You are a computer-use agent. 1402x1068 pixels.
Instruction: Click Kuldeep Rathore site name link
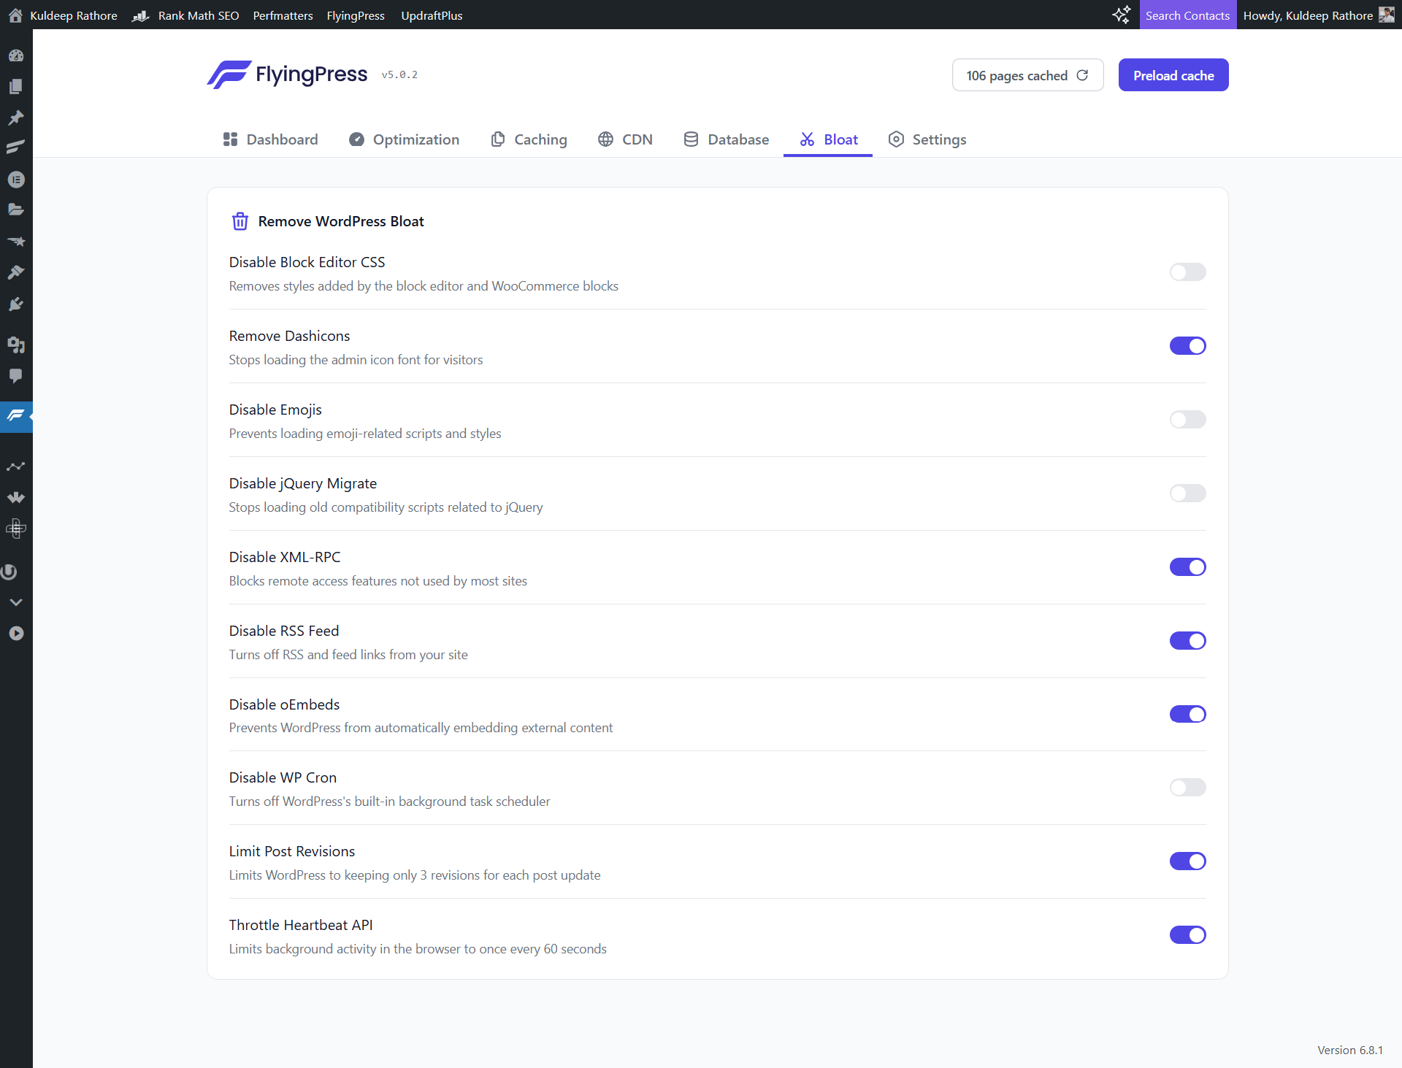74,15
